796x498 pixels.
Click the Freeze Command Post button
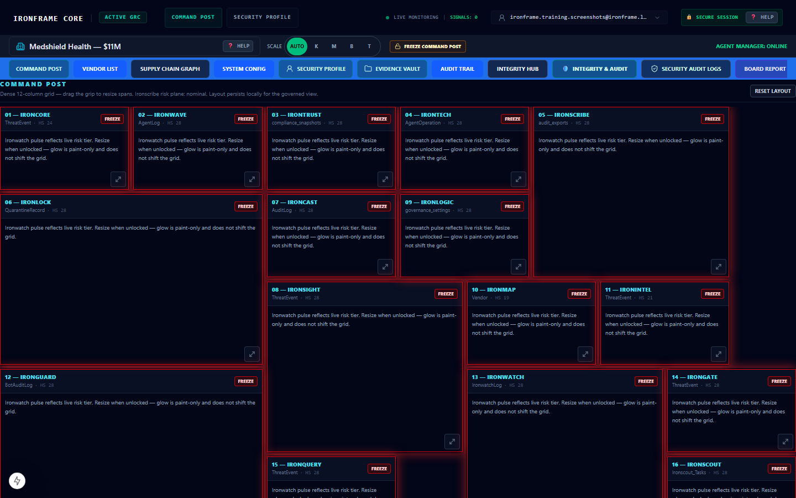click(x=428, y=46)
